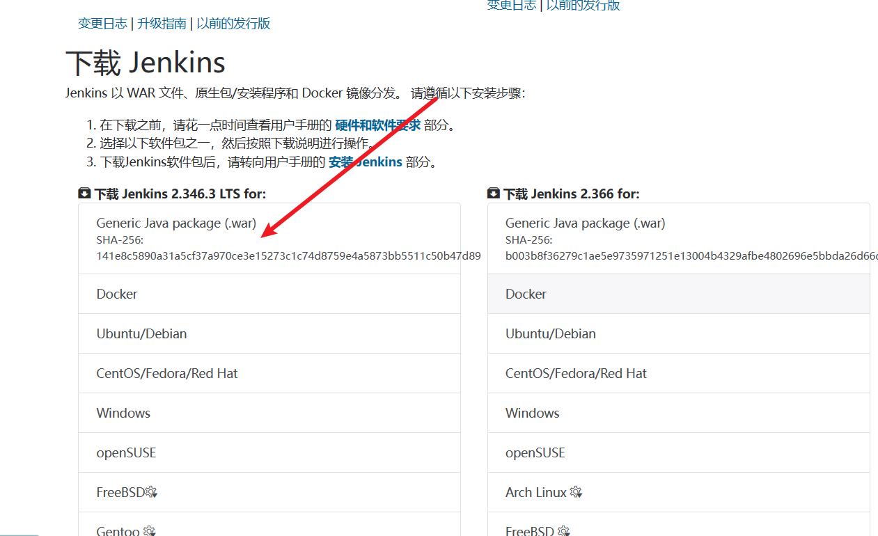This screenshot has width=878, height=536.
Task: Open the 变更日志 link under the LTS section
Action: coord(102,24)
